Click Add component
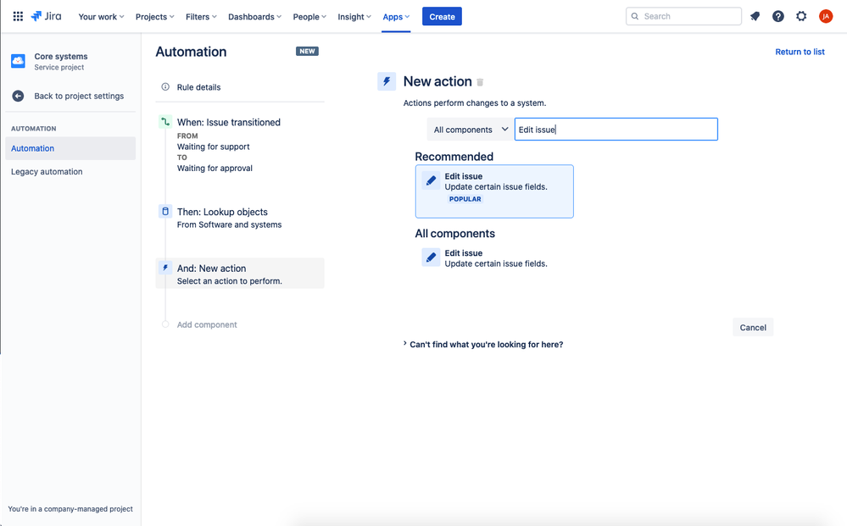847x526 pixels. (x=207, y=324)
